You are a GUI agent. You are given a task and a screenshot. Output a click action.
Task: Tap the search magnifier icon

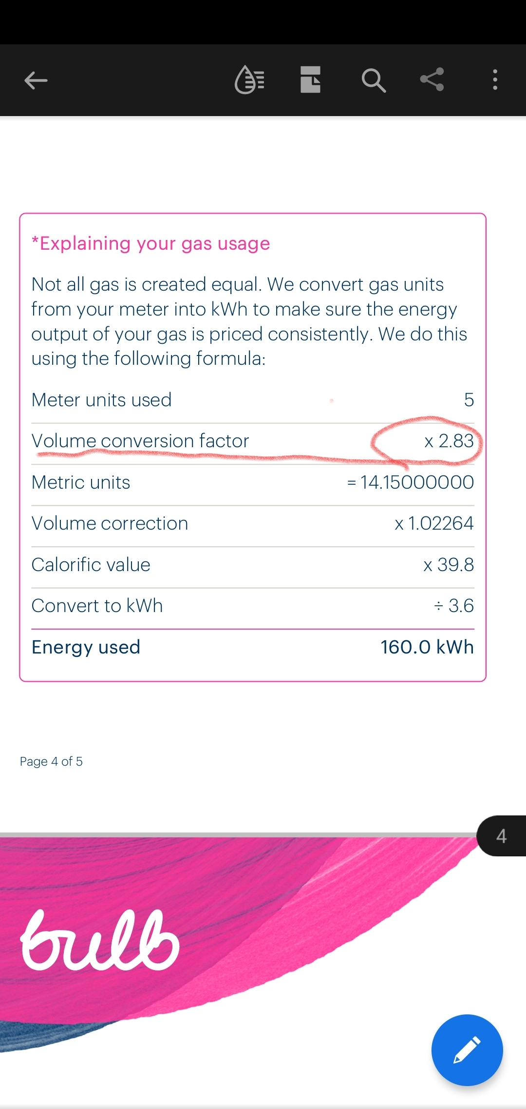point(374,80)
